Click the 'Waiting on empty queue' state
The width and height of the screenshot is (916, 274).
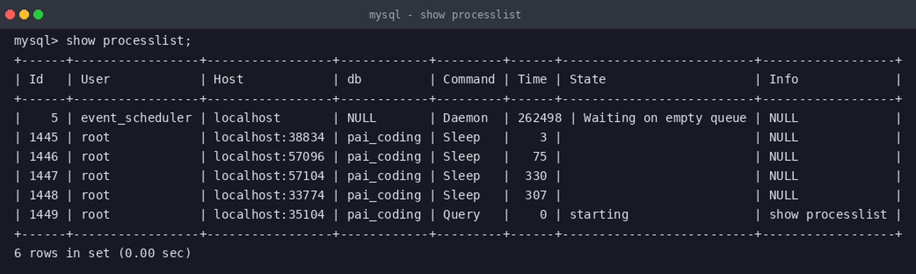pos(665,118)
